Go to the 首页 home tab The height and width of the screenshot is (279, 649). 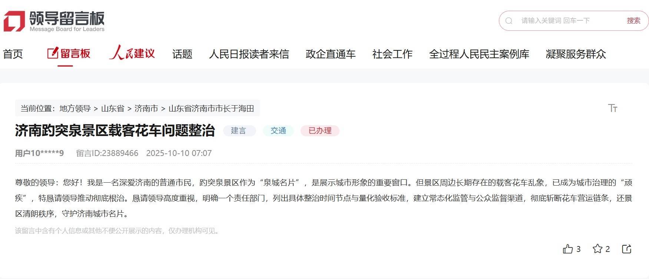[13, 54]
